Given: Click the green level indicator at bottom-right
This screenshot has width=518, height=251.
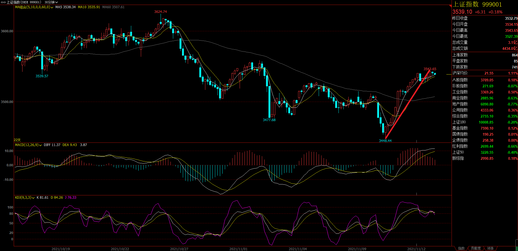Looking at the screenshot, I should tap(517, 243).
